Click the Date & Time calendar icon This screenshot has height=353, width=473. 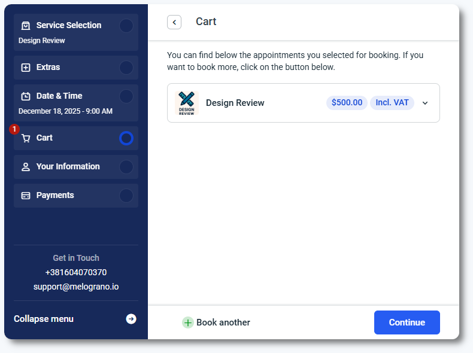[26, 96]
